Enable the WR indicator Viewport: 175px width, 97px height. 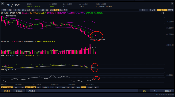point(68,87)
